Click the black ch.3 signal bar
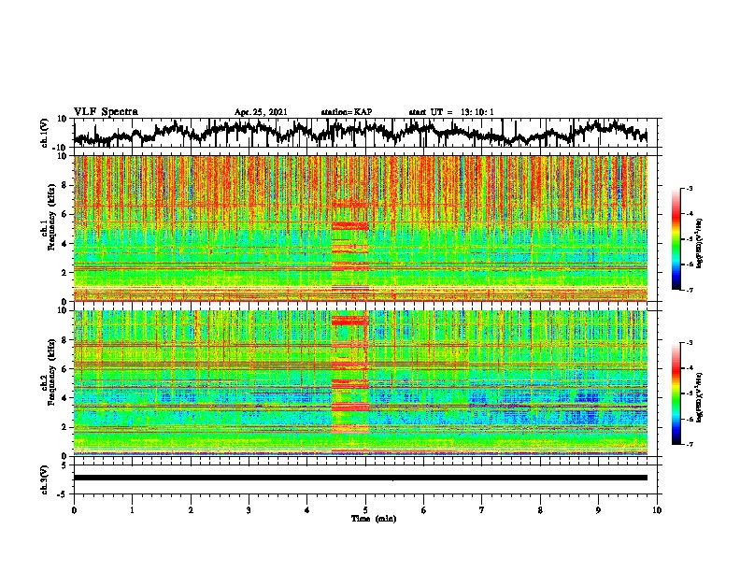This screenshot has height=572, width=740. click(360, 478)
